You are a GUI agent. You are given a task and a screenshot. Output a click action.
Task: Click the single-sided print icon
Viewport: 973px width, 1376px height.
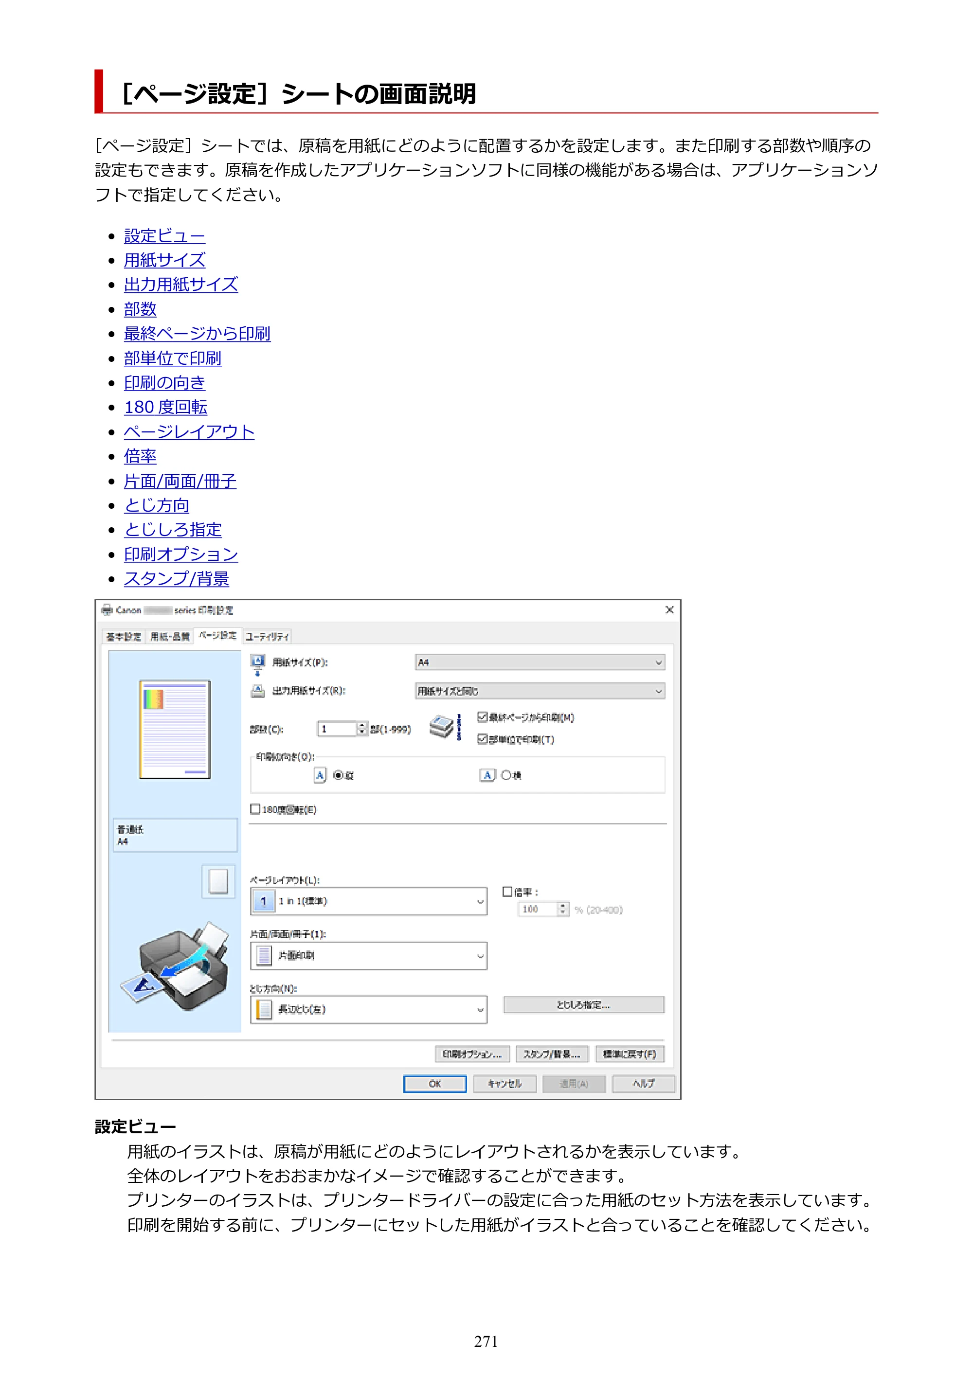pos(264,956)
